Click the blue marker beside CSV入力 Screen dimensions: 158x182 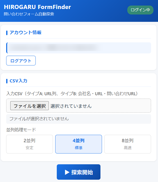tap(7, 81)
